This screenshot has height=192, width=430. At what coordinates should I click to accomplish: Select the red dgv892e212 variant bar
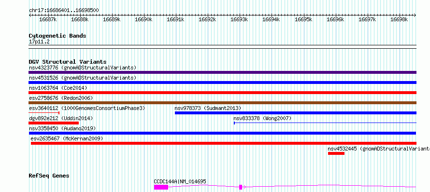click(54, 123)
